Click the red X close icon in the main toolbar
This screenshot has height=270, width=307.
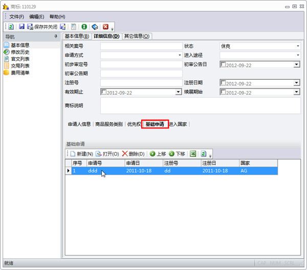point(106,27)
